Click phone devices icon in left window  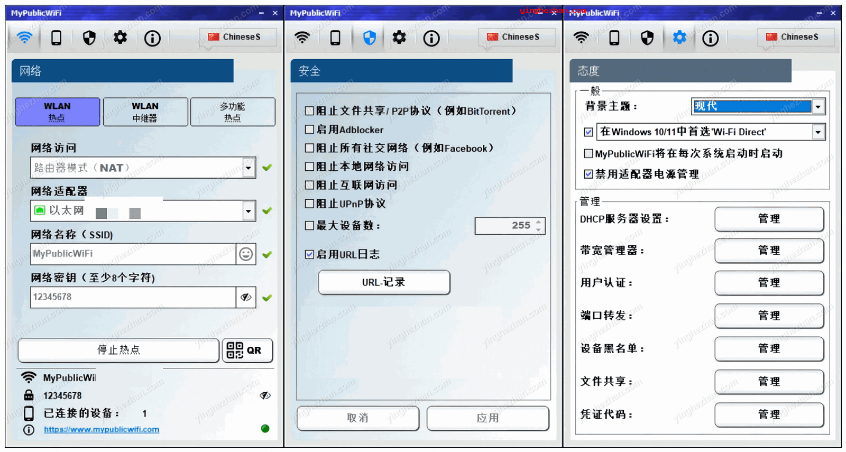pyautogui.click(x=56, y=38)
